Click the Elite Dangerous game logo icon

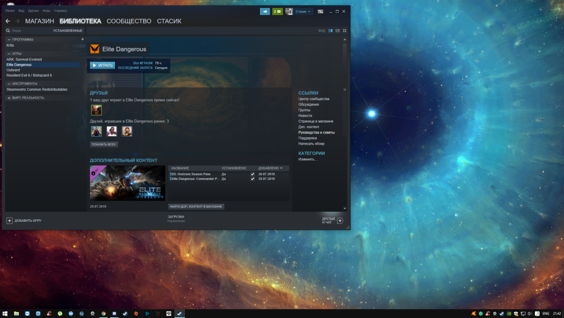pos(94,49)
